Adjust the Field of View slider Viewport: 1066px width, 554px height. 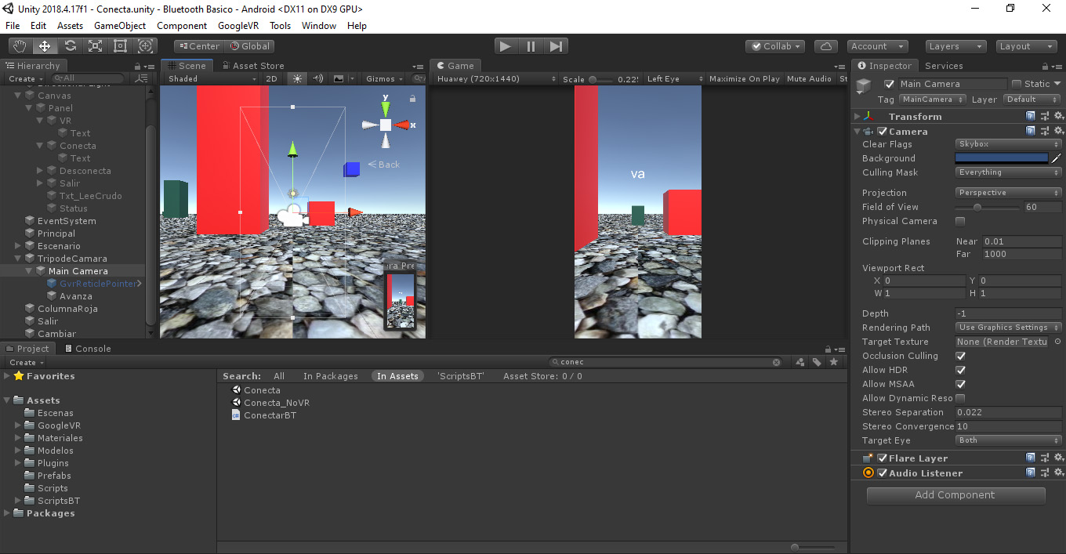click(977, 208)
